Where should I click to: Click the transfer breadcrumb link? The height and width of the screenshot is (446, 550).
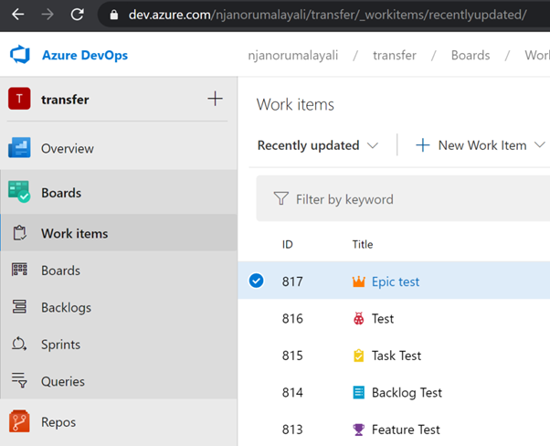point(395,55)
